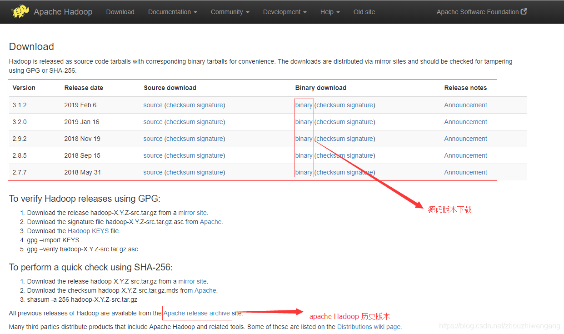Download source for version 3.1.2
The width and height of the screenshot is (564, 334).
(x=153, y=105)
